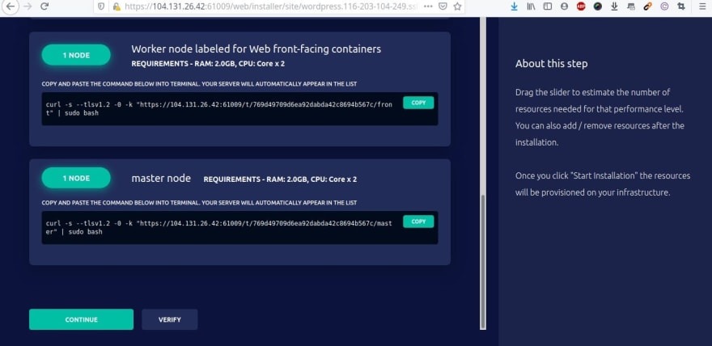This screenshot has height=346, width=712.
Task: Click the page vertical scrollbar thumb
Action: (483, 262)
